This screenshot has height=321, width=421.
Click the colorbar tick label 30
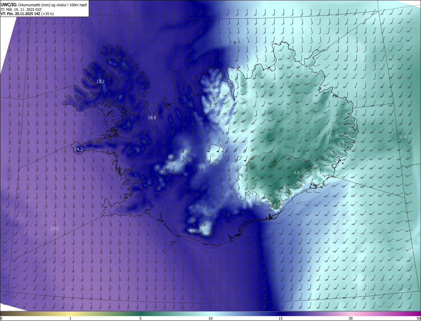coord(351,318)
